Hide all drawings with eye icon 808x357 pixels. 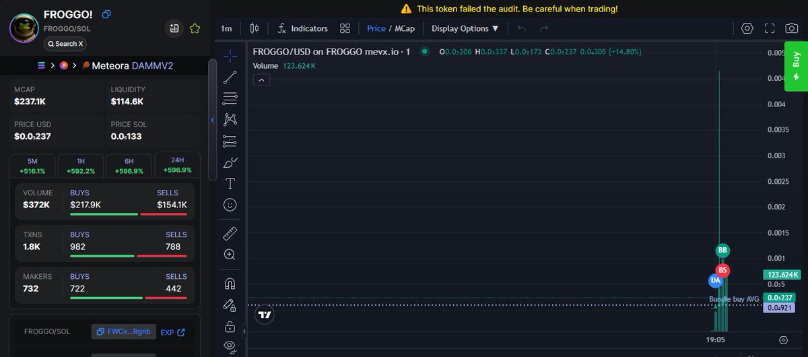point(230,347)
